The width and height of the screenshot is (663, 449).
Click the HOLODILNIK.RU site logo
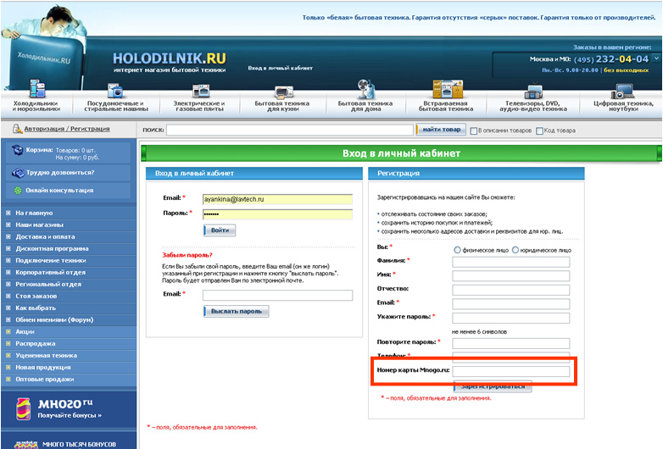(169, 58)
